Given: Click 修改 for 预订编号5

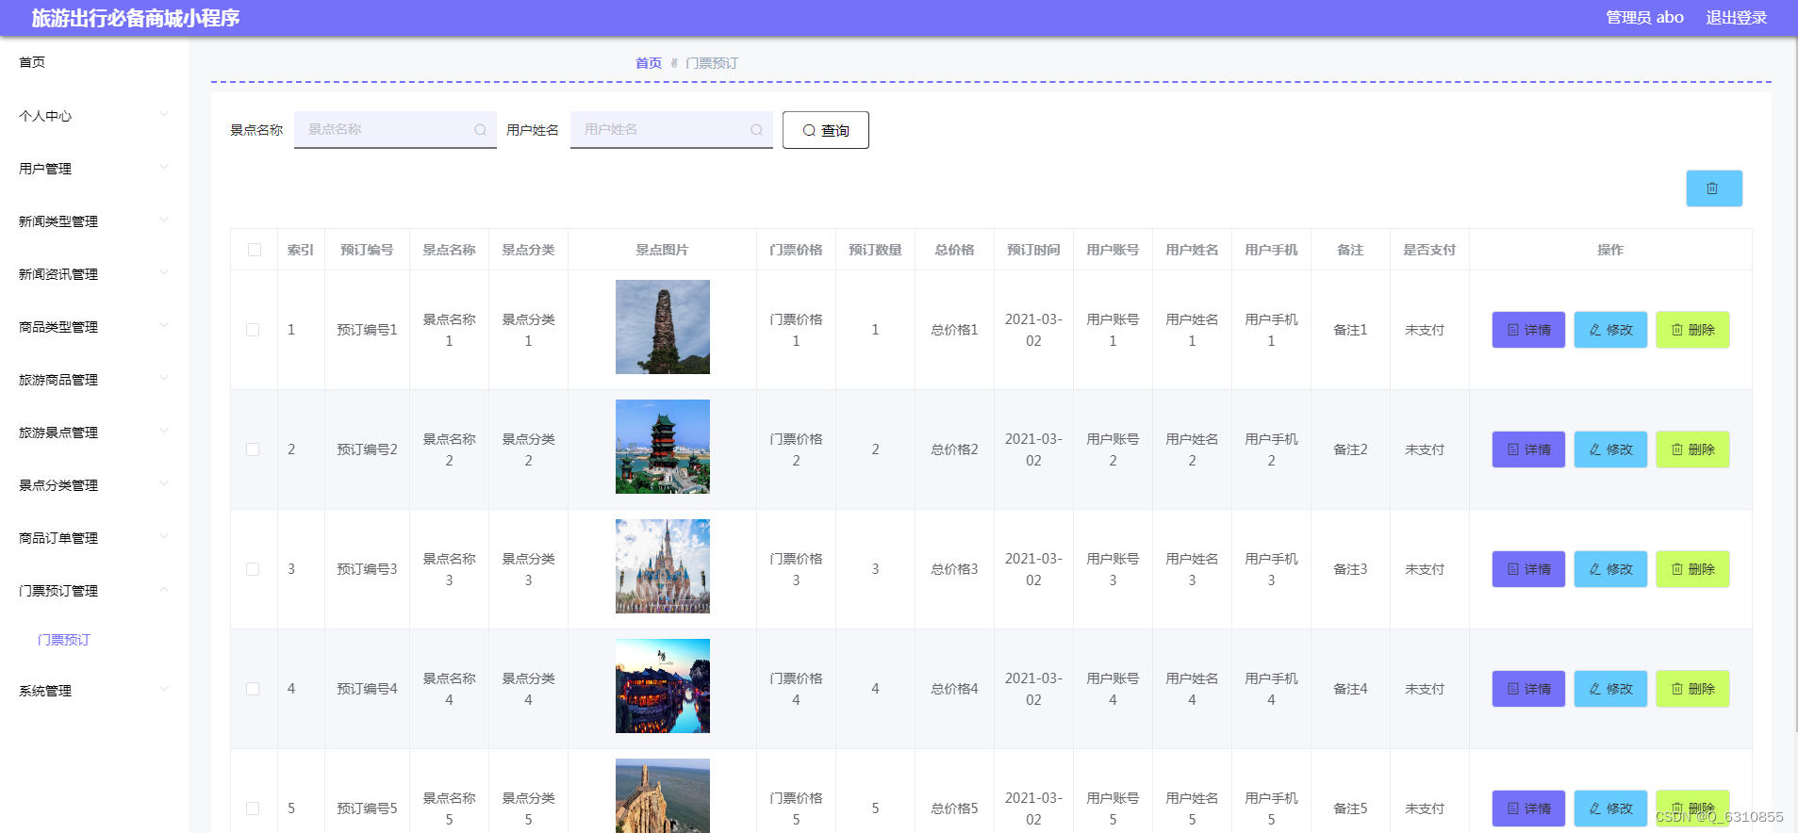Looking at the screenshot, I should coord(1610,808).
